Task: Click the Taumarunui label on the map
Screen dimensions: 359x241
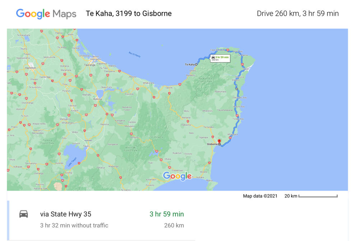Action: coord(31,163)
